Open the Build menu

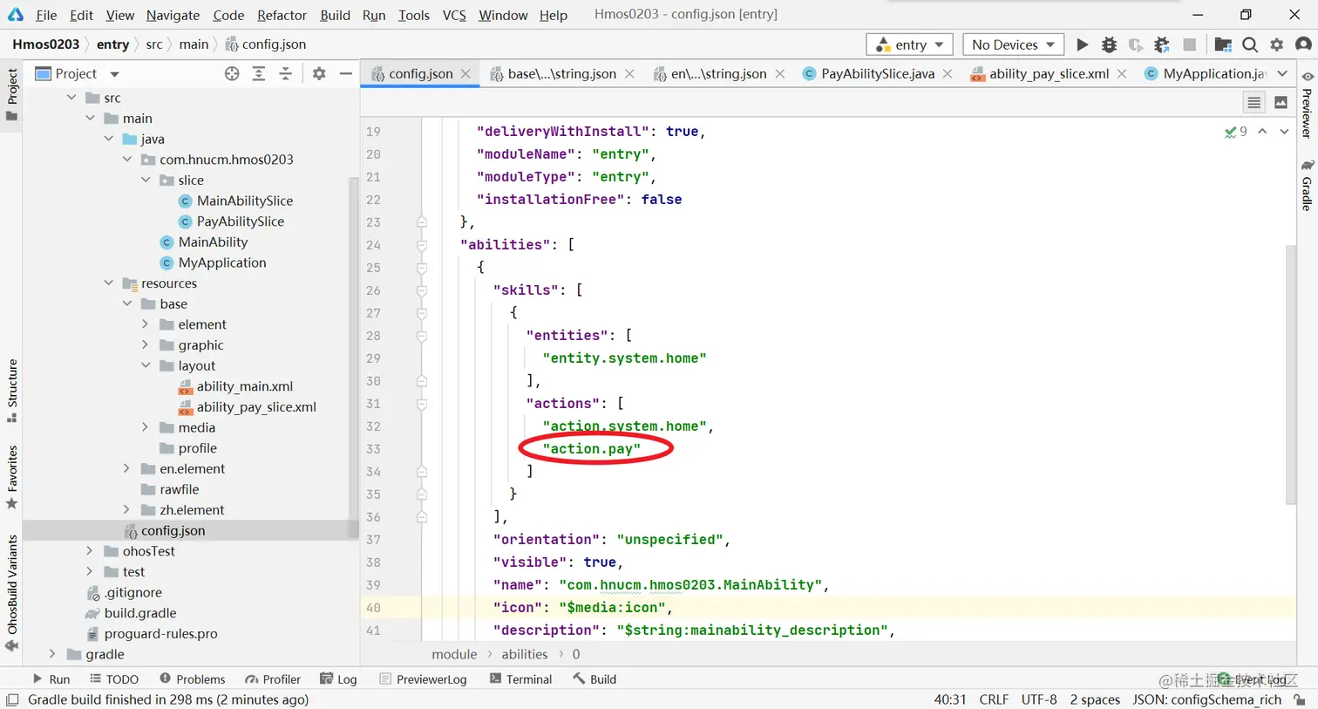point(335,15)
